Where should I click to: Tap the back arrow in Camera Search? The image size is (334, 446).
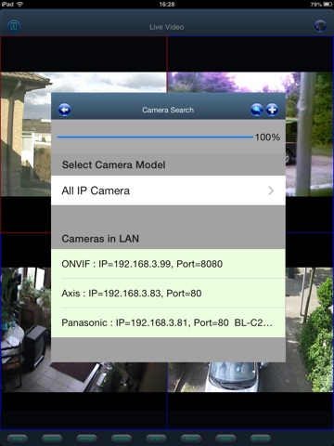[64, 110]
